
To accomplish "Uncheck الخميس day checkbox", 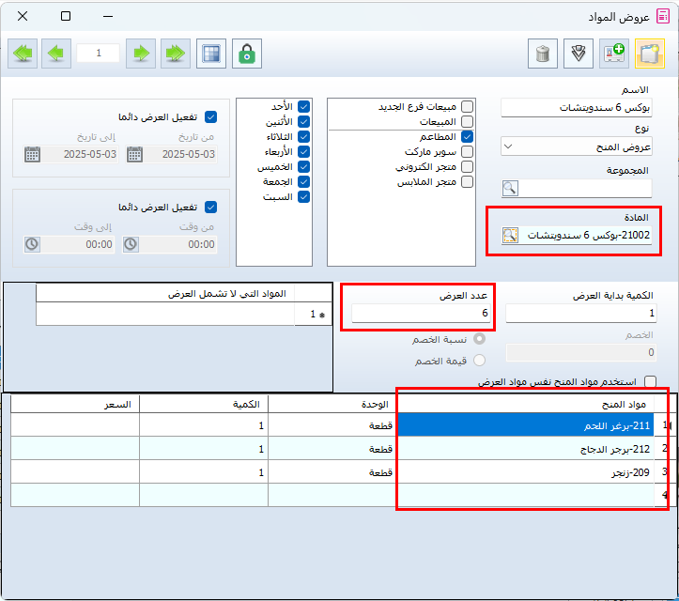I will [x=303, y=167].
